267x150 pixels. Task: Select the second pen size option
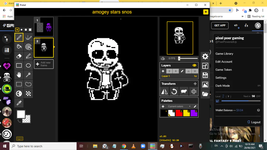[x=21, y=30]
